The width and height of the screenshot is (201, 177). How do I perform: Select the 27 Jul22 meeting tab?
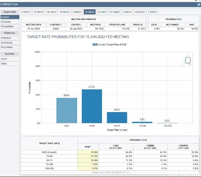pos(102,12)
